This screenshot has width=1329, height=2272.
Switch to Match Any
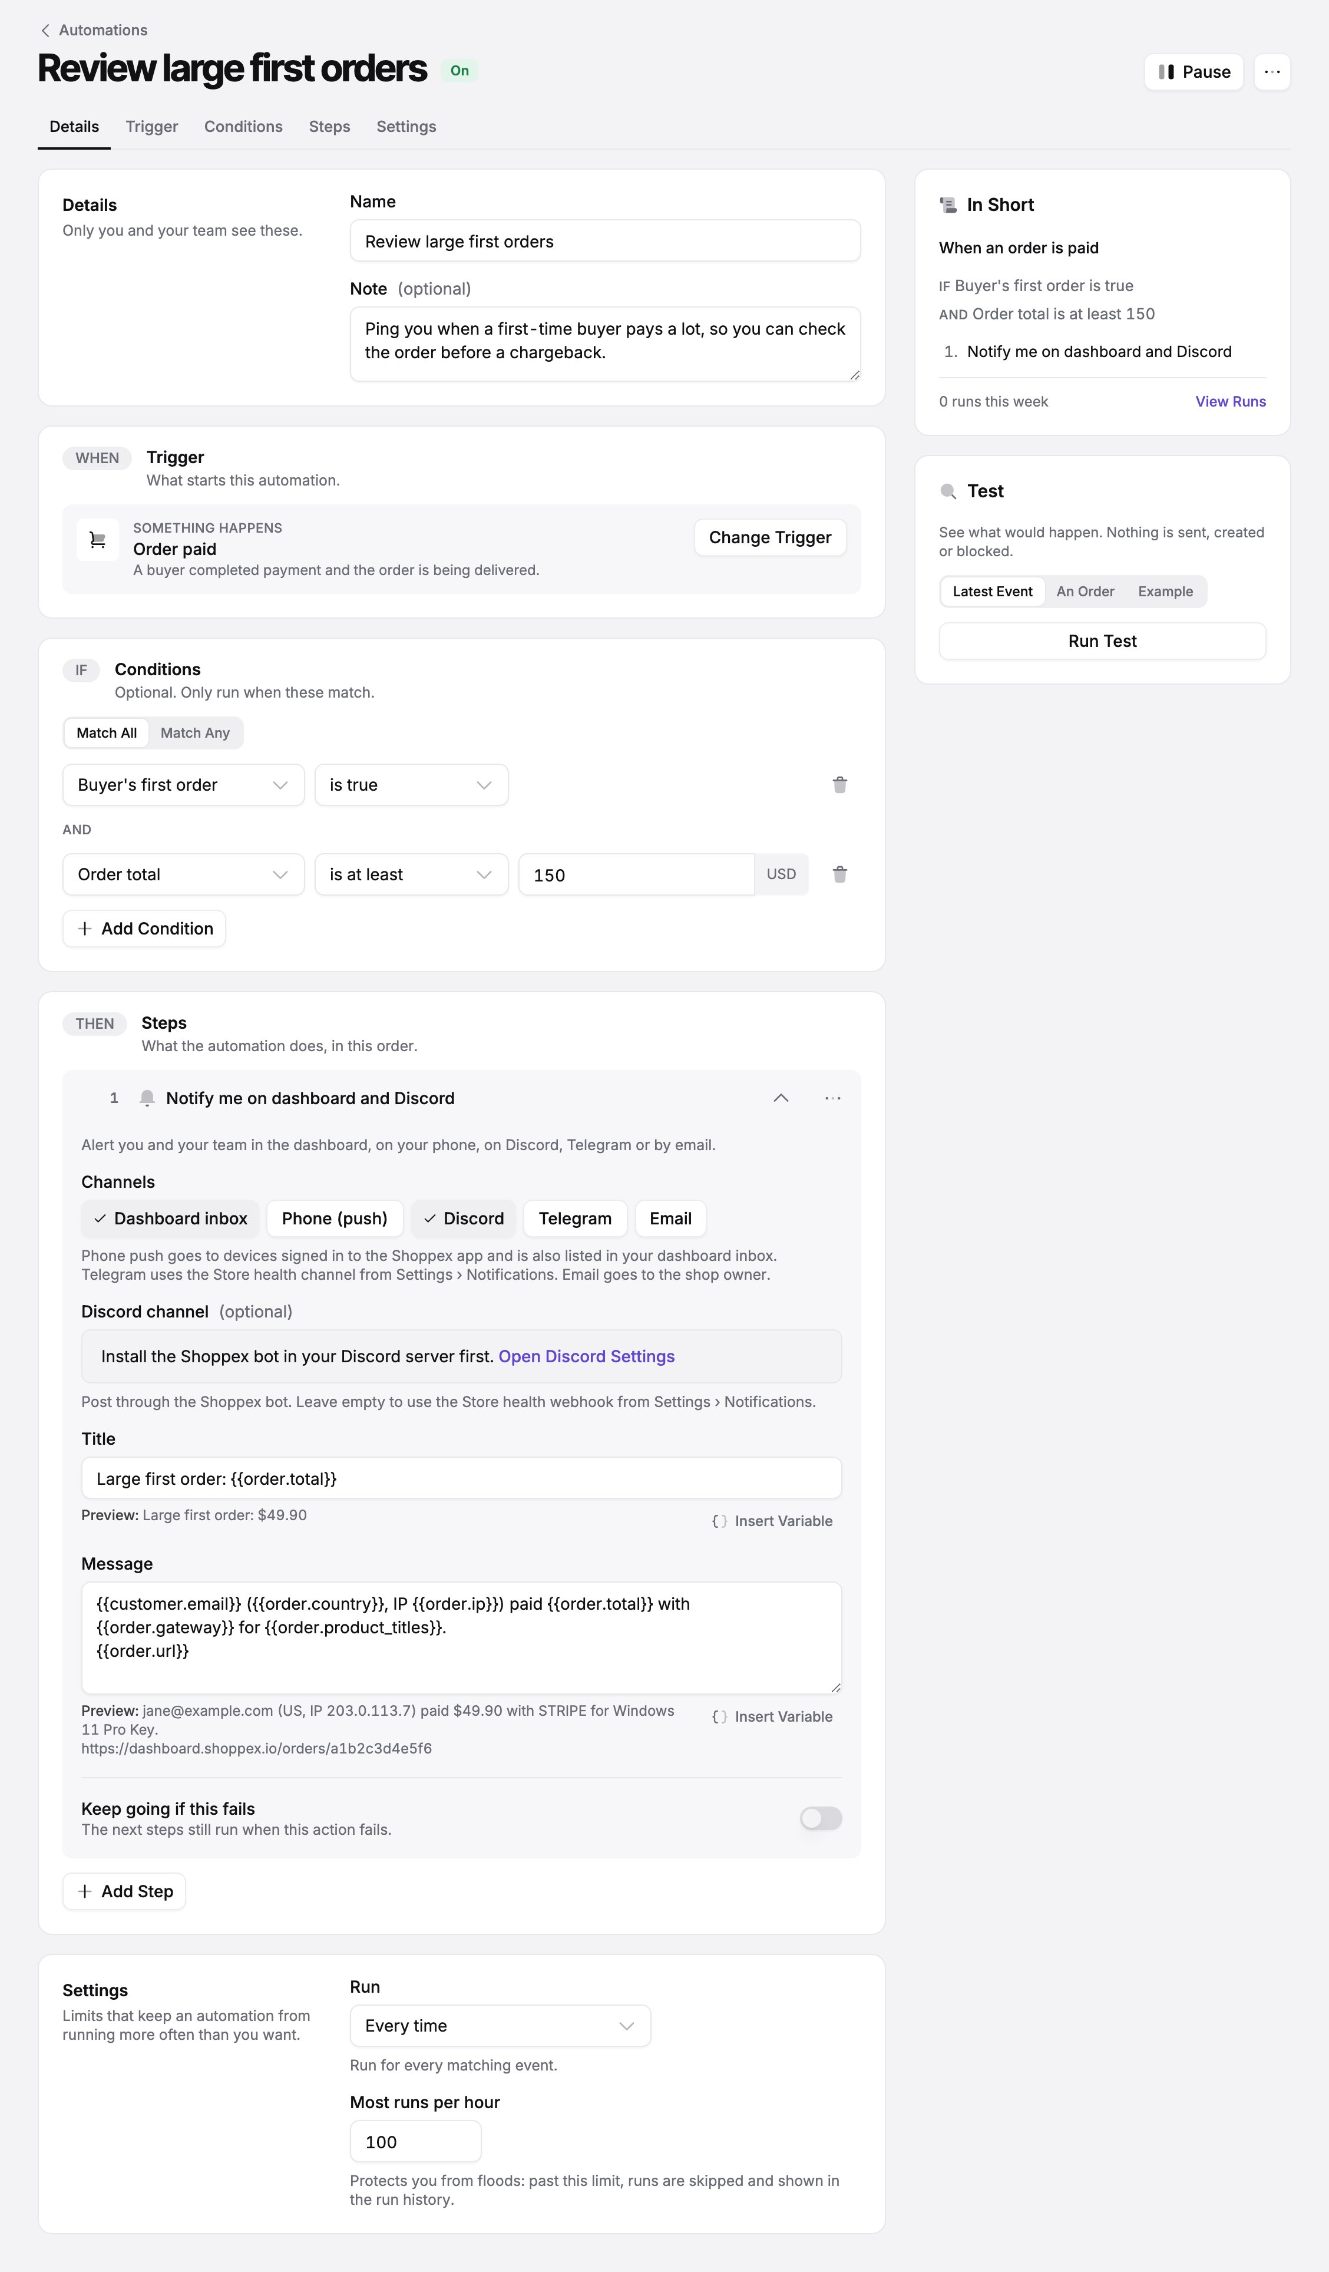pos(195,732)
